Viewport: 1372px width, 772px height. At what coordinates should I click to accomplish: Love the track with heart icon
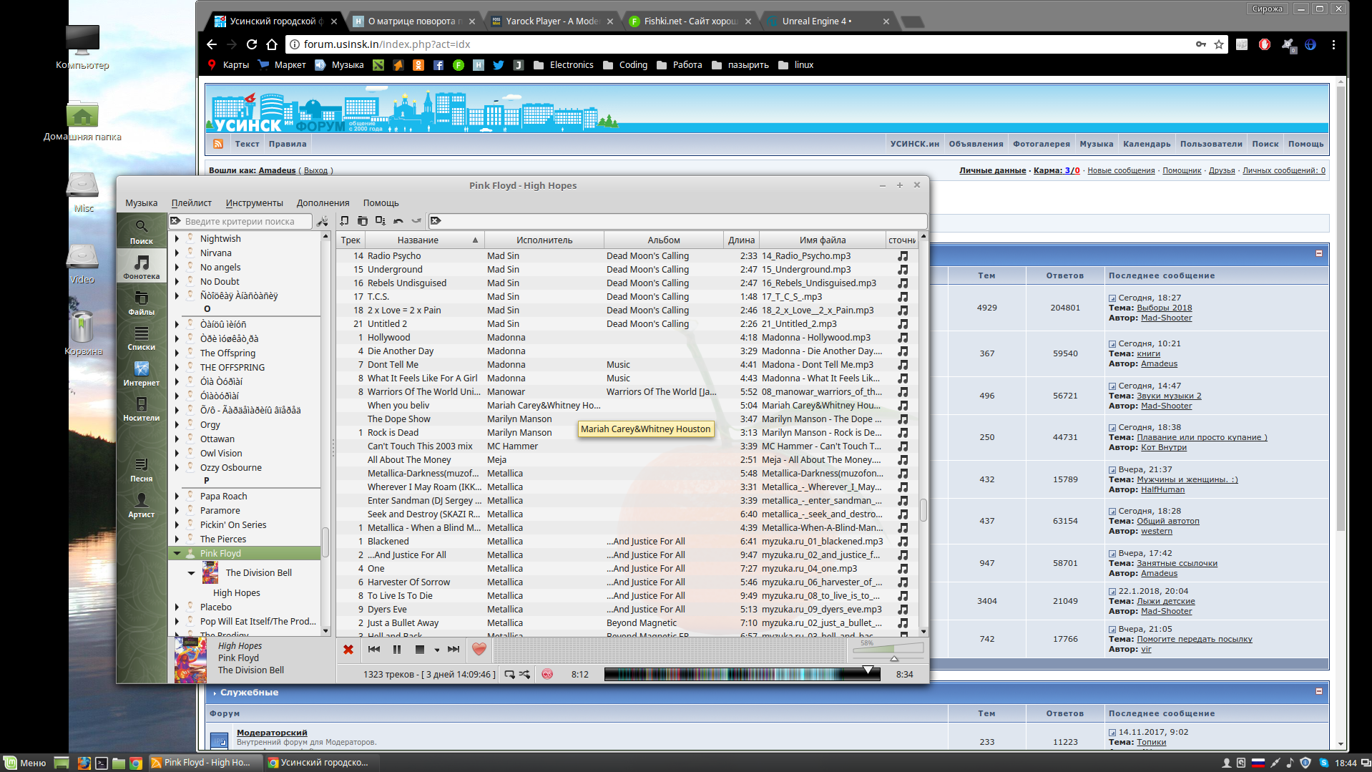tap(479, 650)
